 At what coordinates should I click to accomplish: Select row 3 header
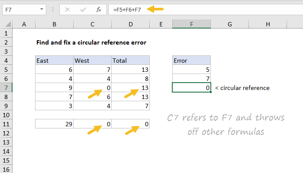pyautogui.click(x=6, y=51)
